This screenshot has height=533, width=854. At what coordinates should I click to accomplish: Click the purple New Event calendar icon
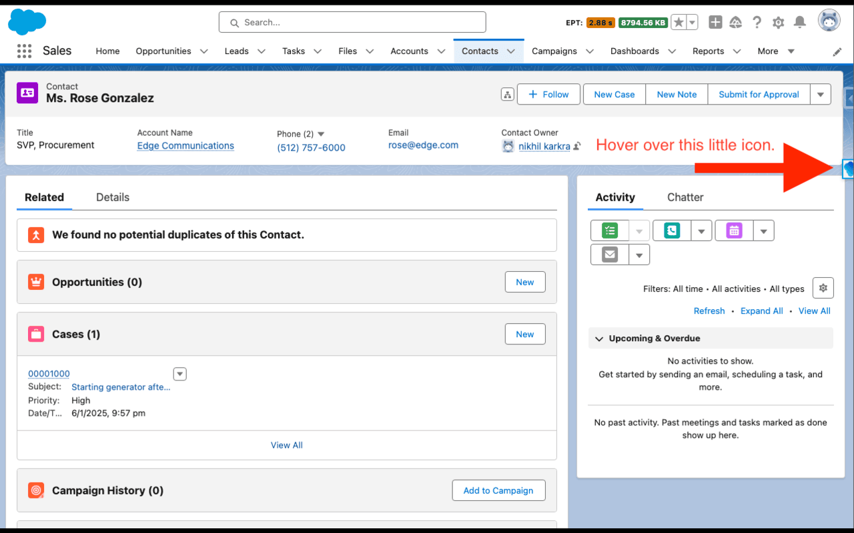(x=734, y=231)
